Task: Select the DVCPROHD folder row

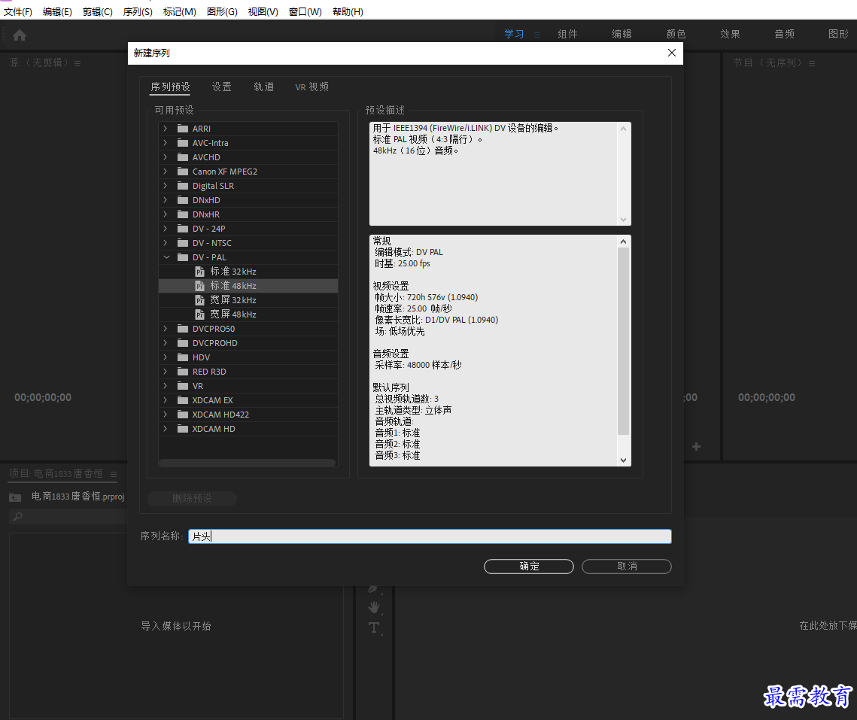Action: (x=248, y=343)
